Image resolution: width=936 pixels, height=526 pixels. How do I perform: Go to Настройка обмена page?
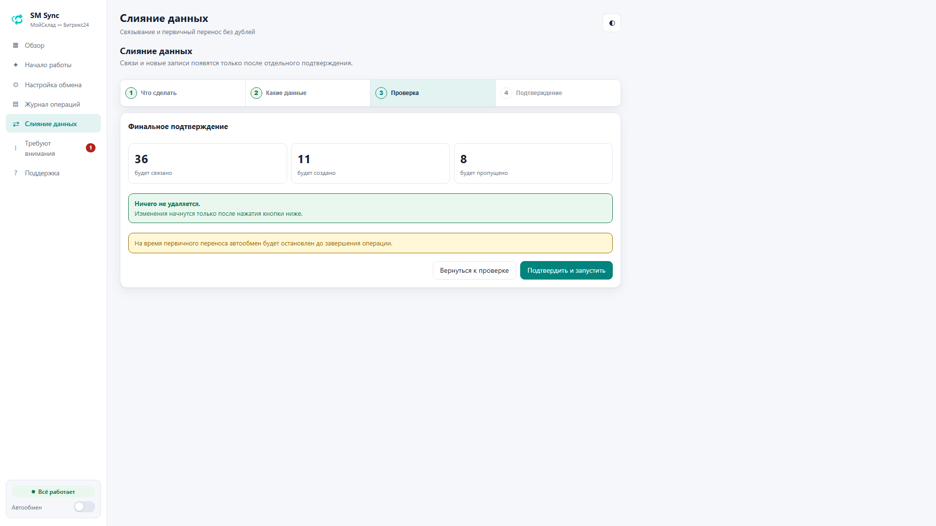[53, 85]
